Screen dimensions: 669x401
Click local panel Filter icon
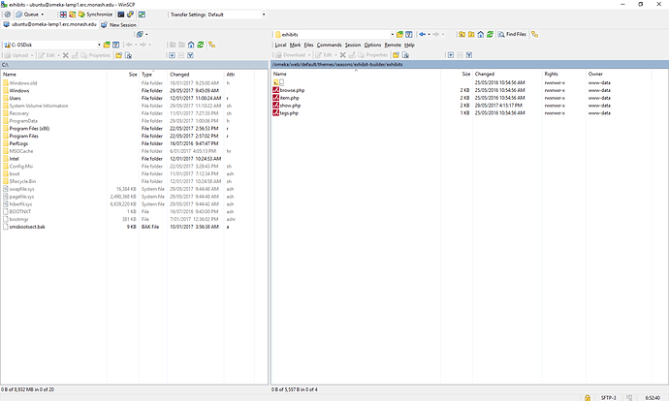click(x=115, y=45)
